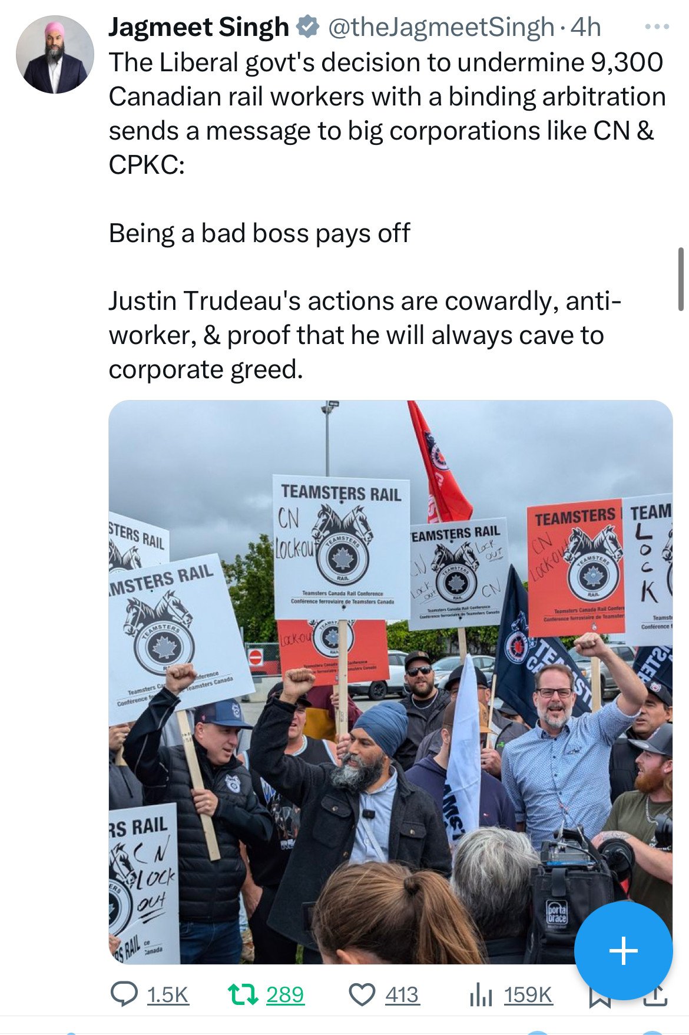Tap Jagmeet Singh's profile avatar

[x=55, y=55]
